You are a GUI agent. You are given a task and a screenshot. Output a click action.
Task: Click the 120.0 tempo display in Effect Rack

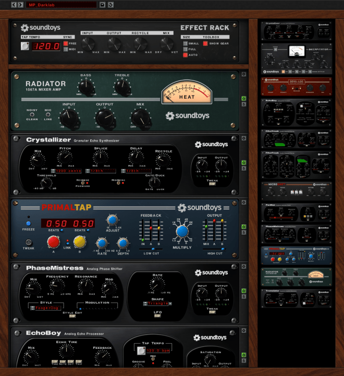(46, 46)
